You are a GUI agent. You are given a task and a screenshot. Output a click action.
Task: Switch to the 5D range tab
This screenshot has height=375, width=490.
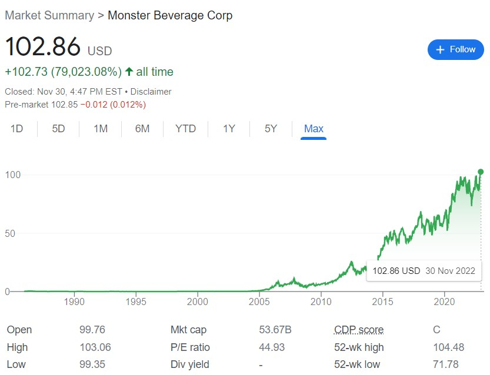tap(58, 129)
